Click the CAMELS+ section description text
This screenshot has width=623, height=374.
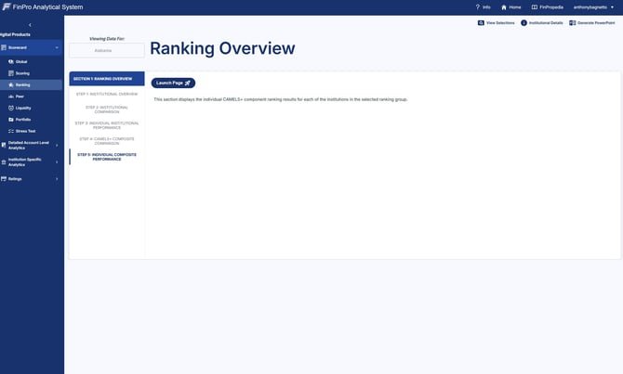coord(281,99)
